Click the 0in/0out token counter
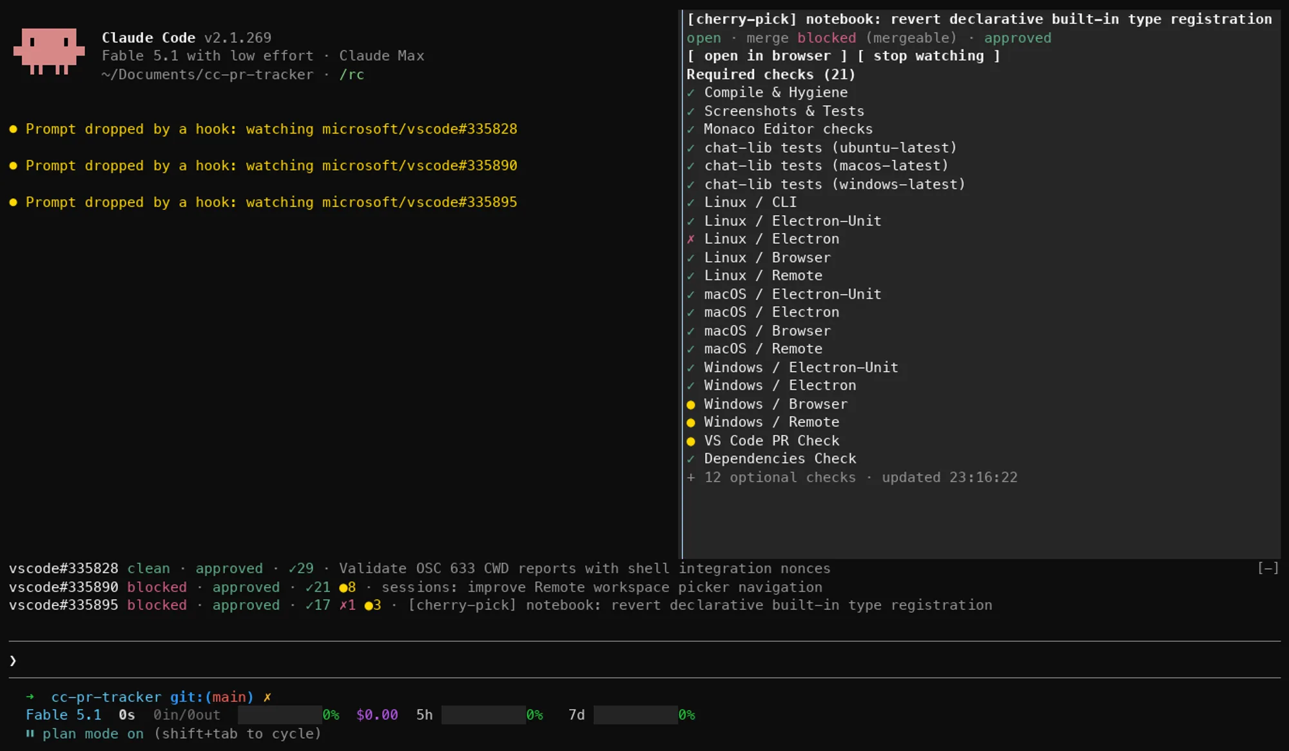 [186, 715]
